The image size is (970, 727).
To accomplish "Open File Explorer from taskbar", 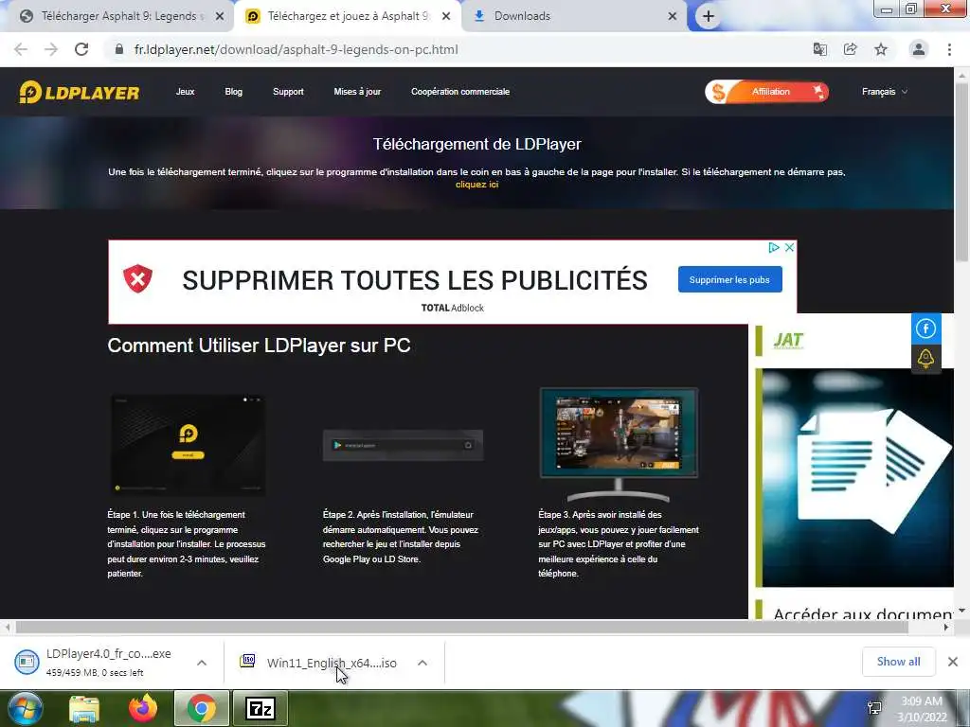I will [84, 708].
